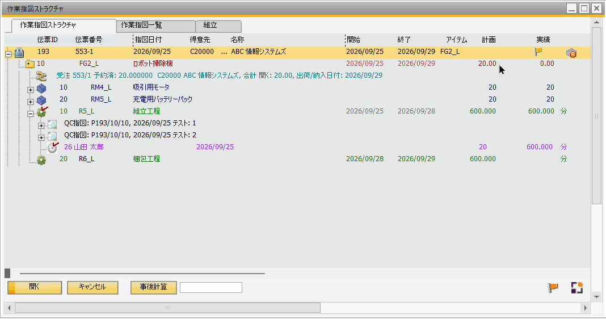Viewport: 606px width, 319px height.
Task: Click the 事後計算 button
Action: pyautogui.click(x=153, y=287)
